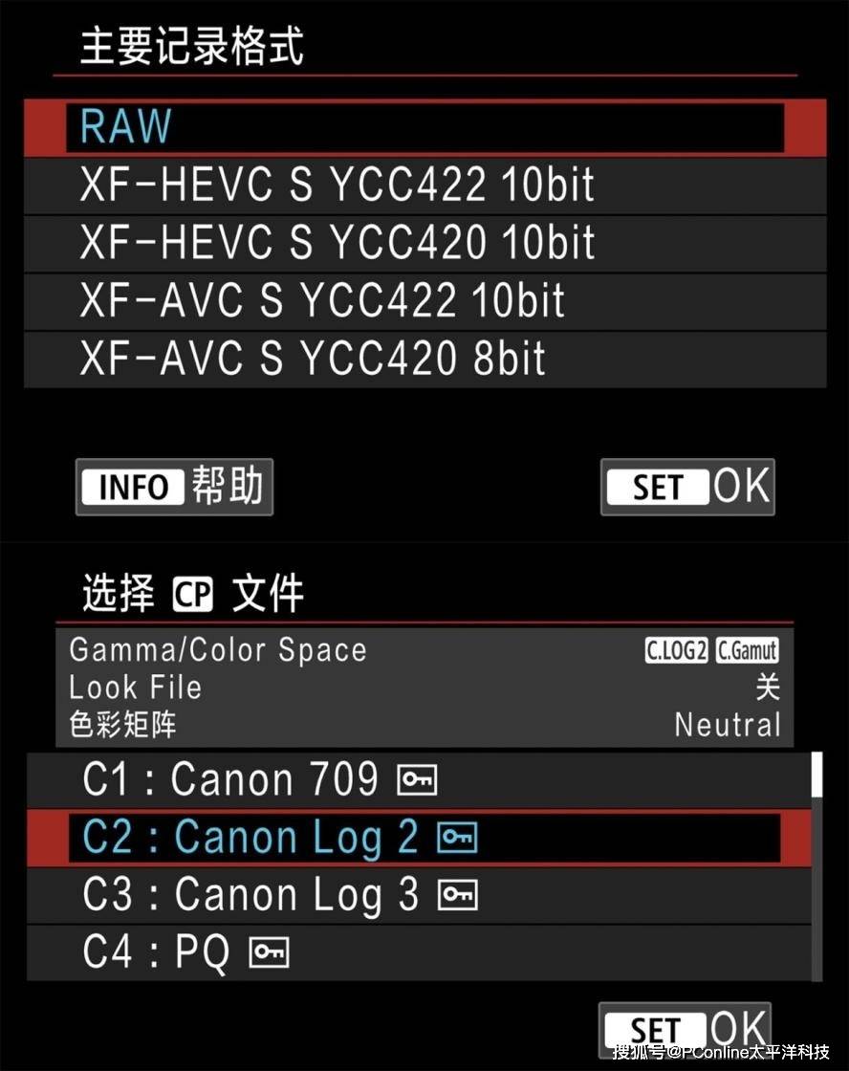The height and width of the screenshot is (1071, 849).
Task: Pick XF-AVC S YCC422 10bit format
Action: 424,301
